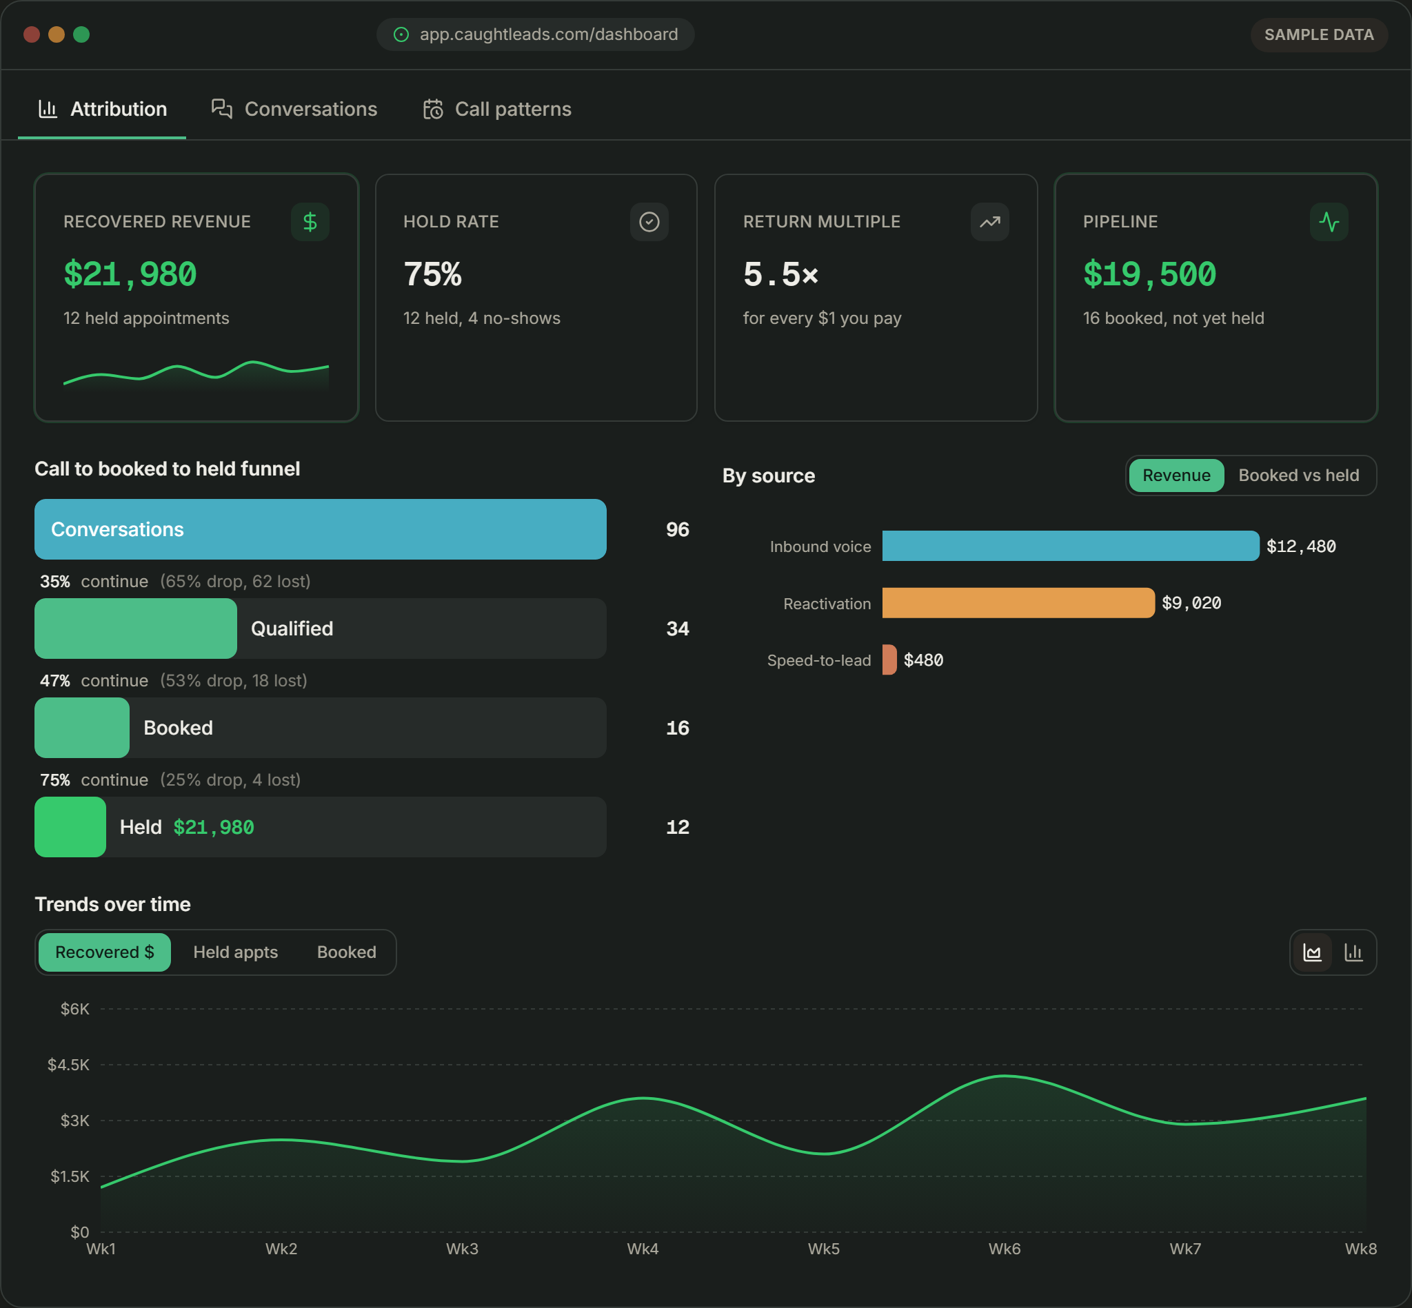This screenshot has height=1308, width=1412.
Task: Click the SAMPLE DATA badge
Action: click(x=1318, y=34)
